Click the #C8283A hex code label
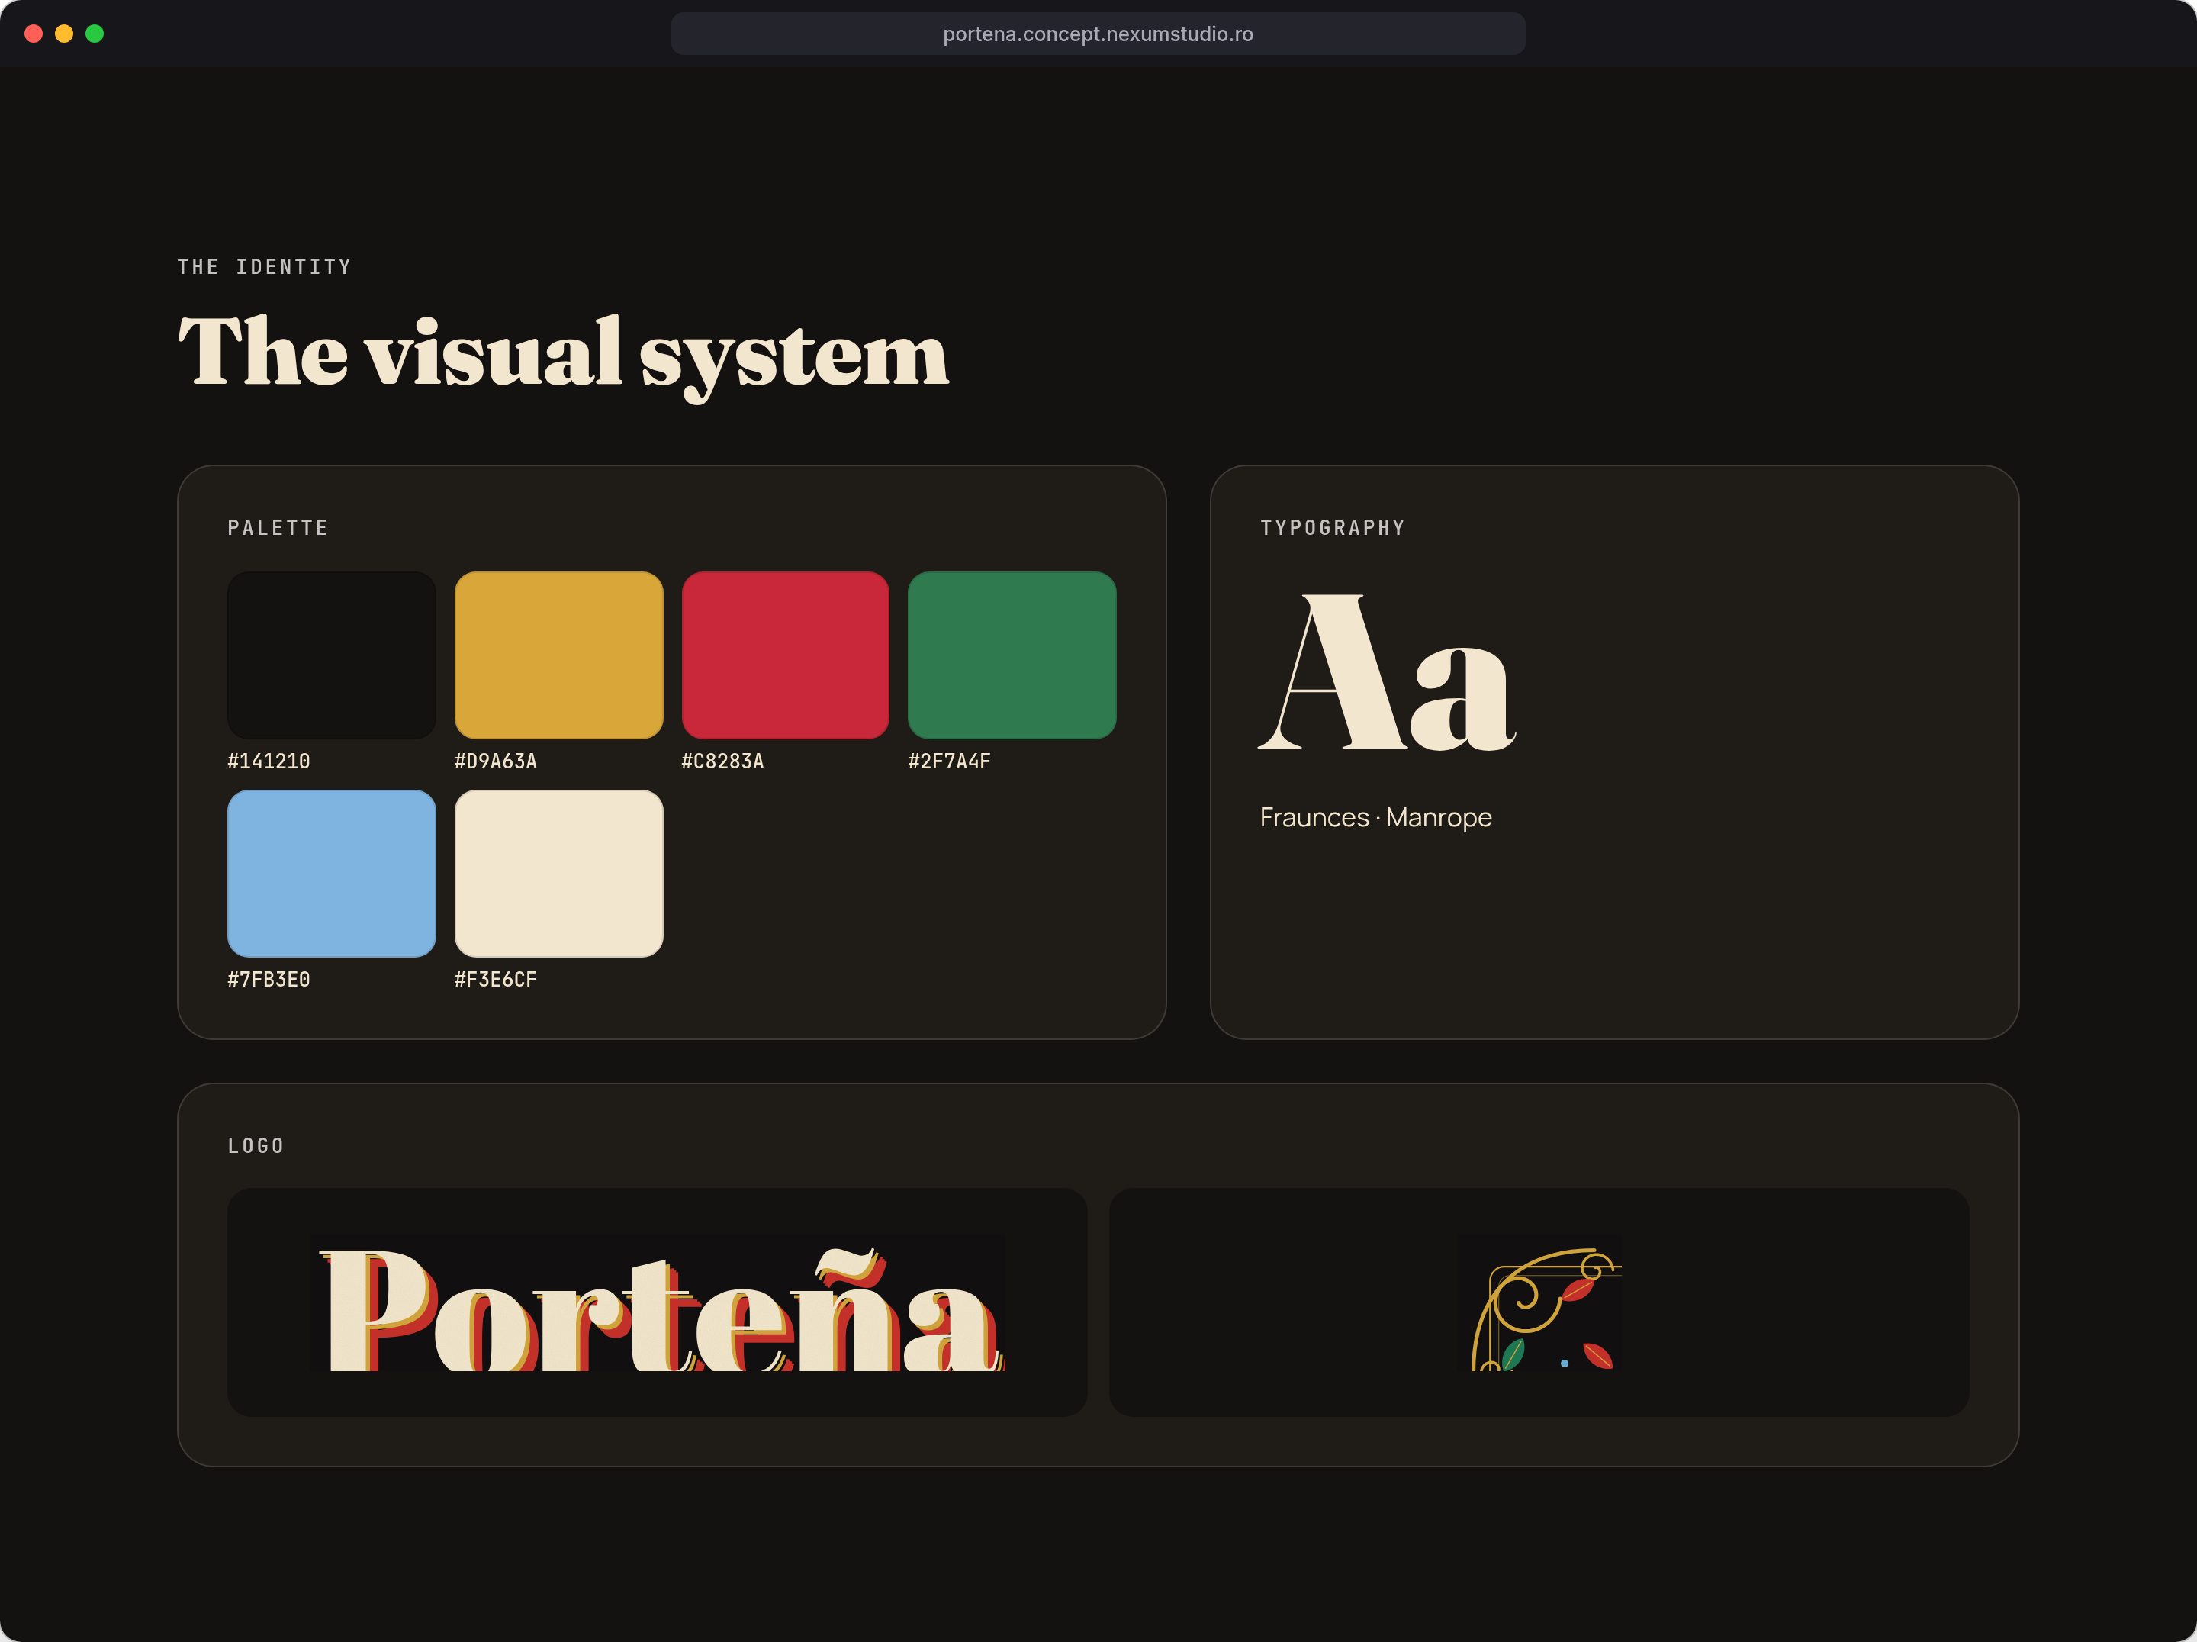 click(x=722, y=761)
